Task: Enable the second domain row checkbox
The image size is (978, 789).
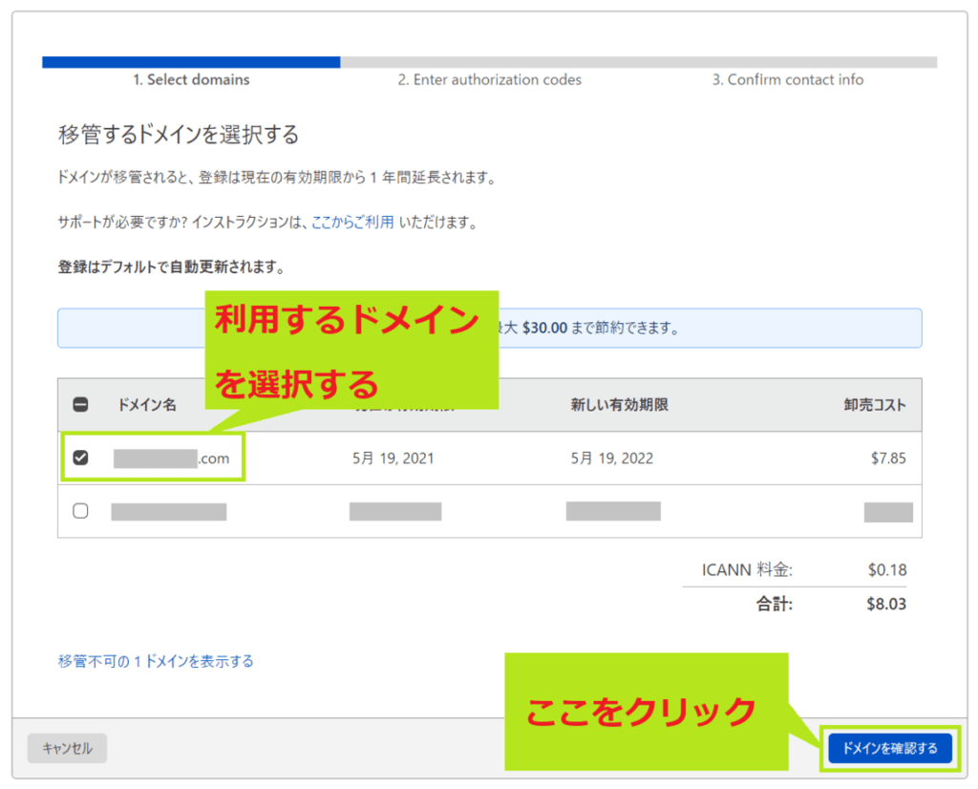Action: point(80,510)
